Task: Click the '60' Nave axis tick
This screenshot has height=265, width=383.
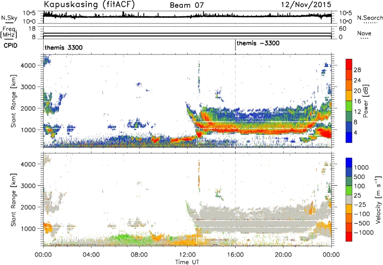Action: 342,29
